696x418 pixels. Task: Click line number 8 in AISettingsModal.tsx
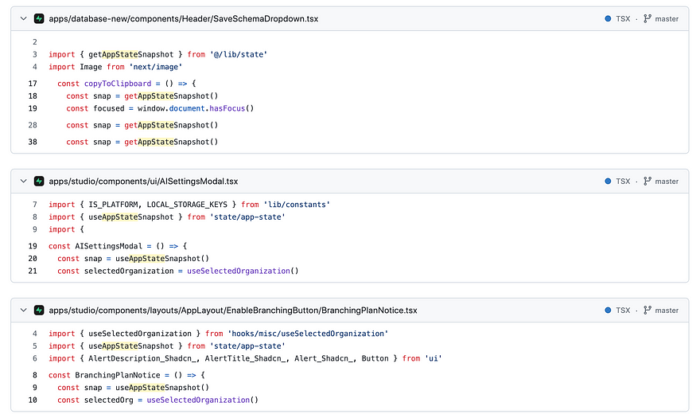(x=35, y=217)
